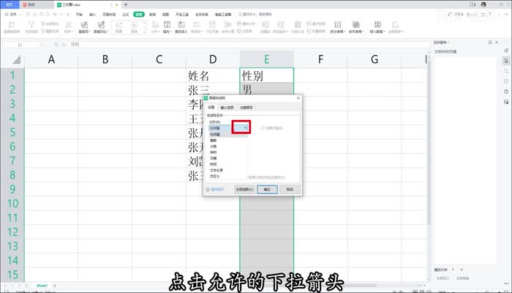Open the 公式 ribbon tab
512x293 pixels.
click(126, 14)
